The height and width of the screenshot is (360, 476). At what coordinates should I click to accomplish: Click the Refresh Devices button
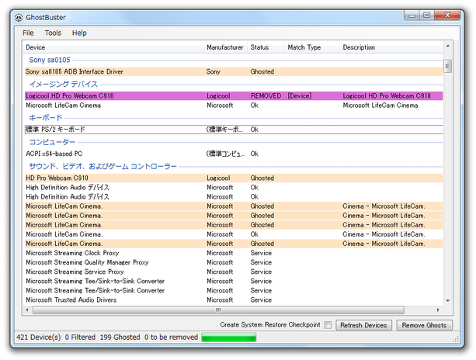(363, 325)
